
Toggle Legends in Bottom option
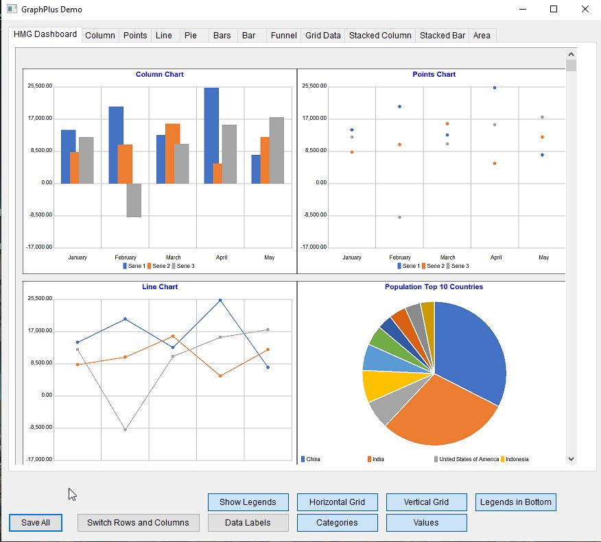tap(515, 502)
